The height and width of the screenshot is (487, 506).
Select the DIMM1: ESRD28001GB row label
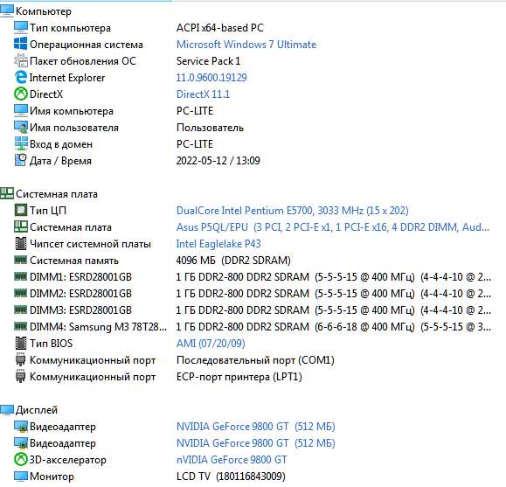pyautogui.click(x=80, y=277)
